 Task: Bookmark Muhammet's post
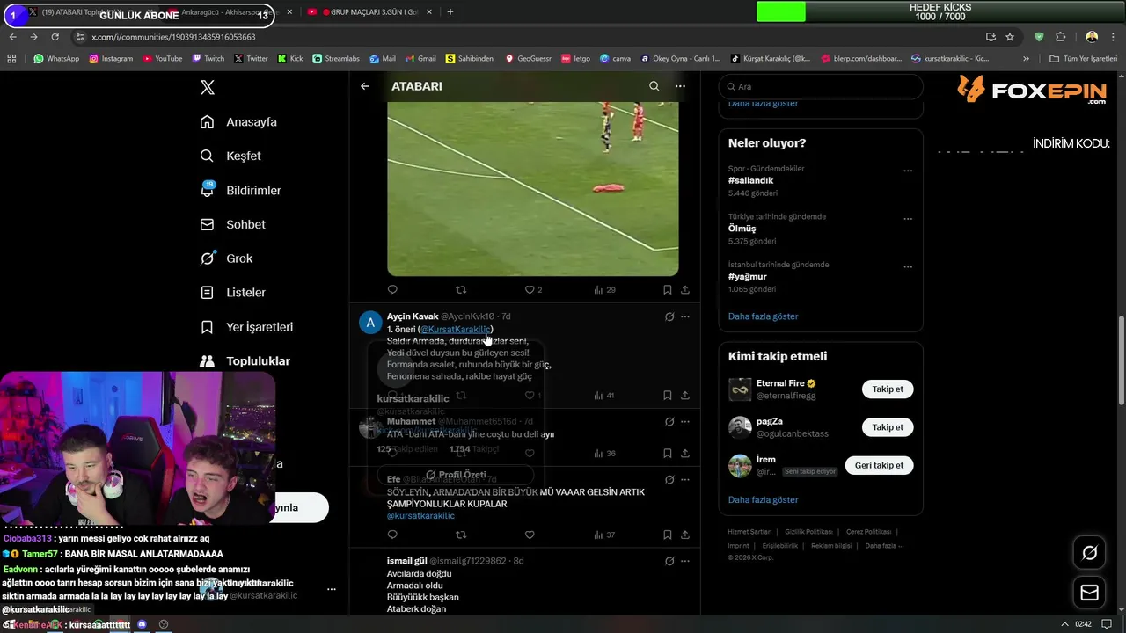tap(668, 454)
